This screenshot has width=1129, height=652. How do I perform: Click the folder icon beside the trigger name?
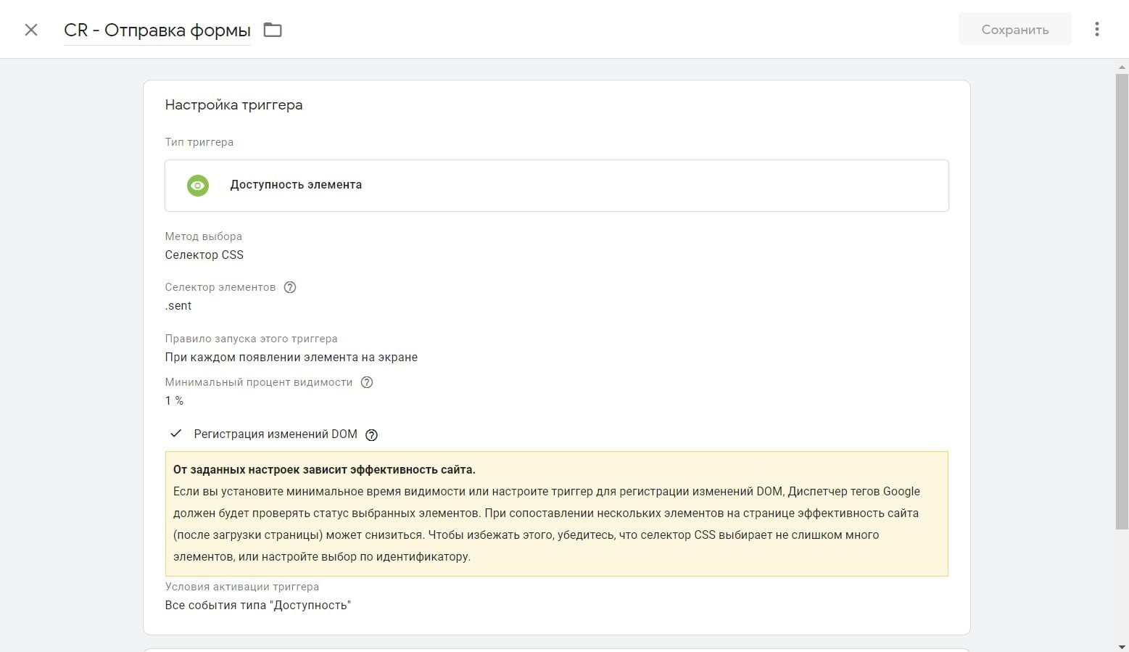[x=273, y=30]
